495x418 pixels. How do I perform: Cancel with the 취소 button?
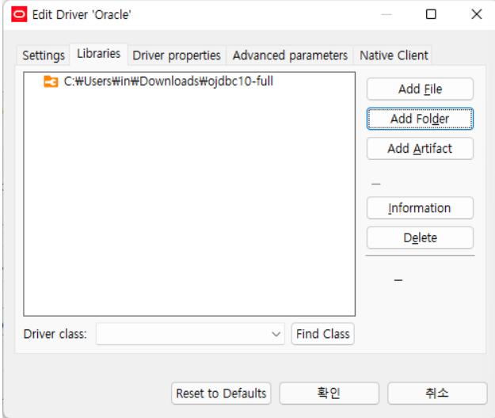pyautogui.click(x=437, y=393)
